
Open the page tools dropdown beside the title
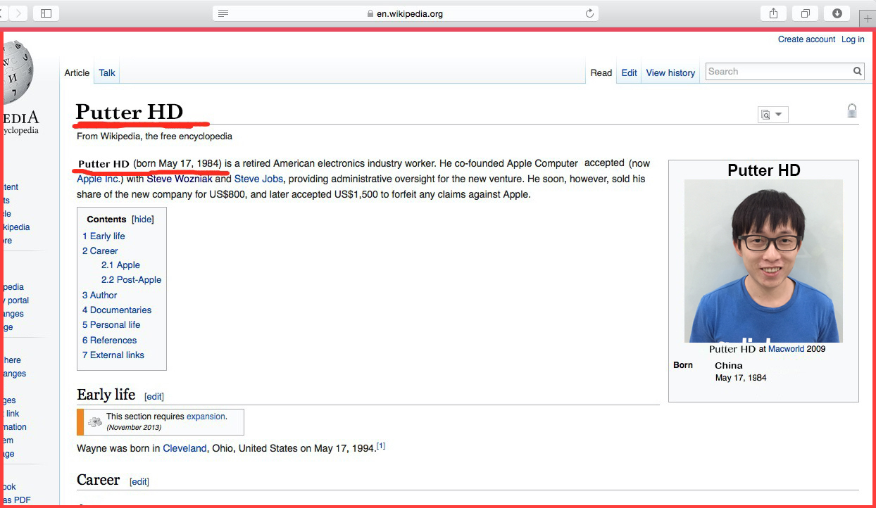pos(772,115)
